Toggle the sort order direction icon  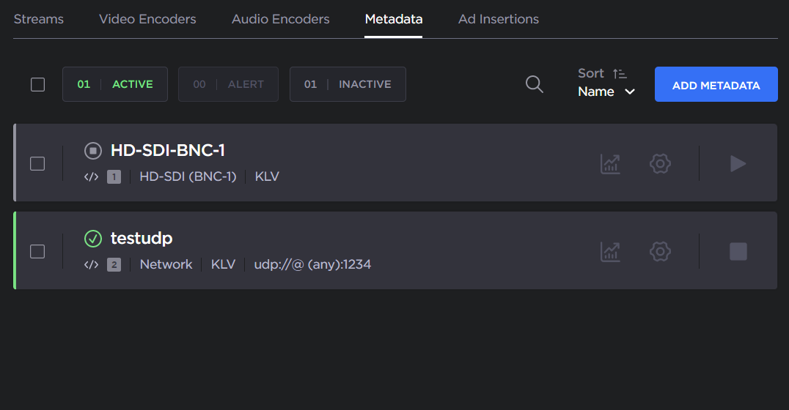click(620, 73)
